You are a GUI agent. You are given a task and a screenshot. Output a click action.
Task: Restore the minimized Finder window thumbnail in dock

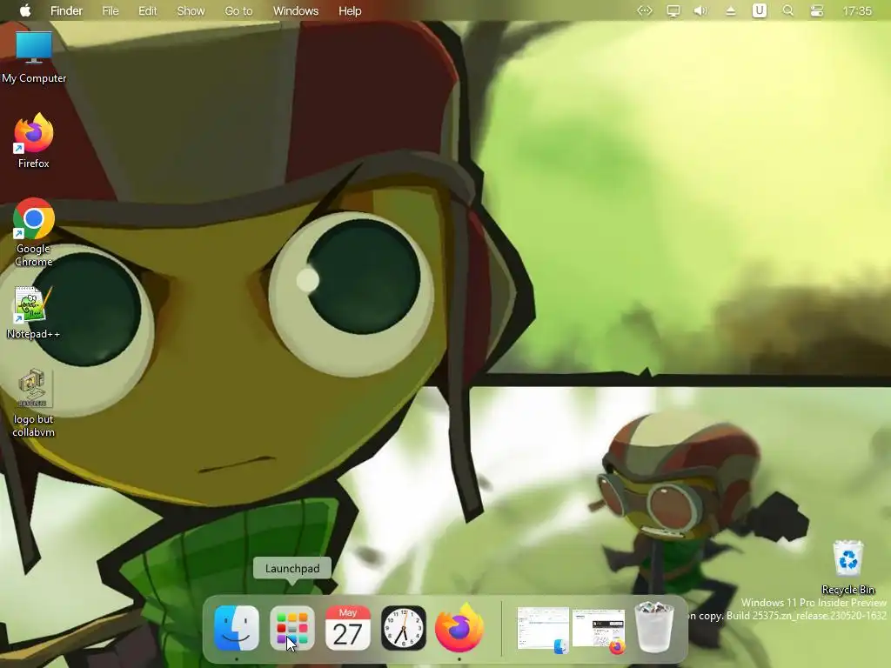point(543,630)
